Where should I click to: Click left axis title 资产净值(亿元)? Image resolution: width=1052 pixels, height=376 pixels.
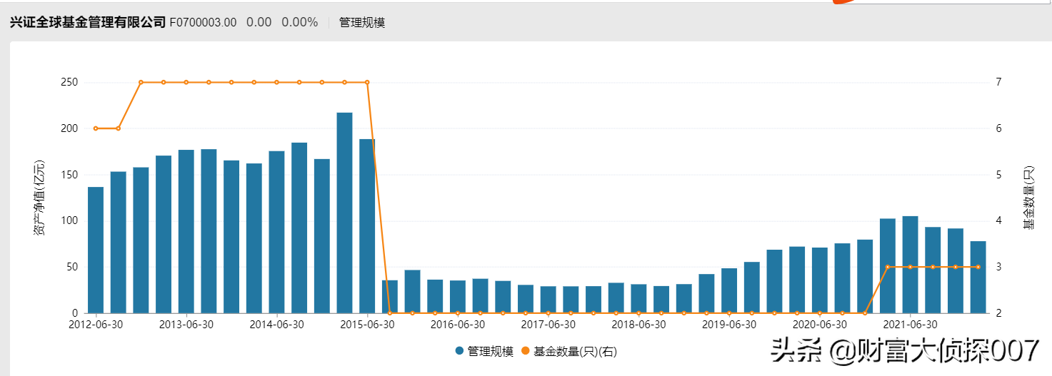click(40, 198)
